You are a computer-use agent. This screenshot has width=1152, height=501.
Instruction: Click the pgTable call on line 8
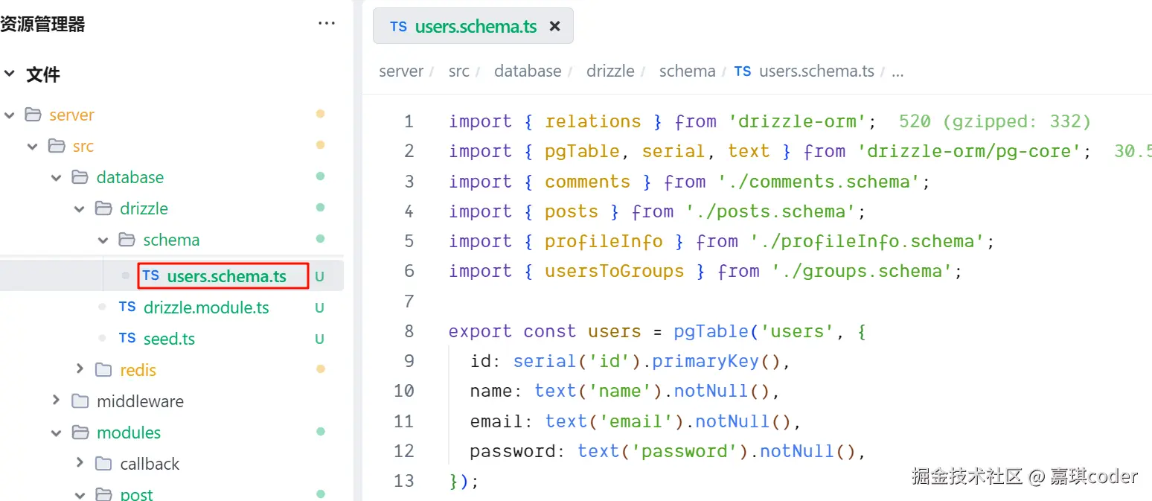point(711,331)
